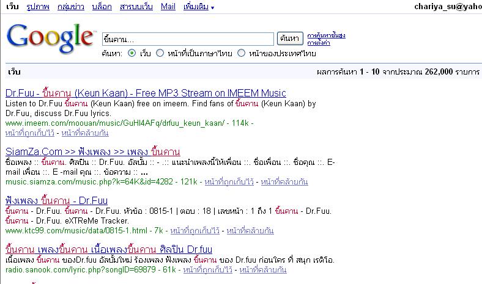This screenshot has width=482, height=284.
Task: Click www.imeem.com result URL text
Action: pyautogui.click(x=115, y=123)
